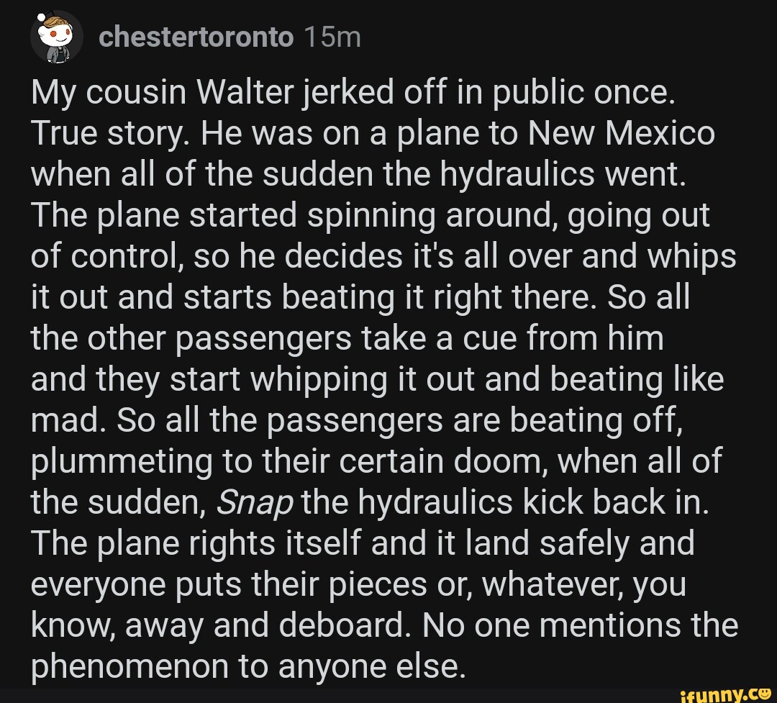Open the chestertoronto username profile

[x=196, y=35]
